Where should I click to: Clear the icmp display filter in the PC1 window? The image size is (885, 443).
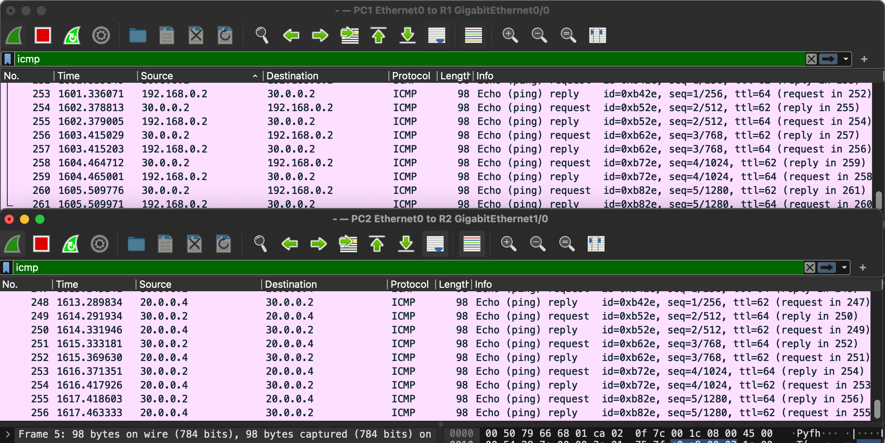pyautogui.click(x=811, y=59)
